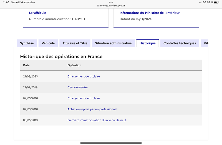
Task: Open the Contrôles techniques tab
Action: [180, 43]
